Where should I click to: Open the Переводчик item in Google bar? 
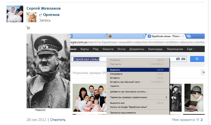pyautogui.click(x=175, y=49)
